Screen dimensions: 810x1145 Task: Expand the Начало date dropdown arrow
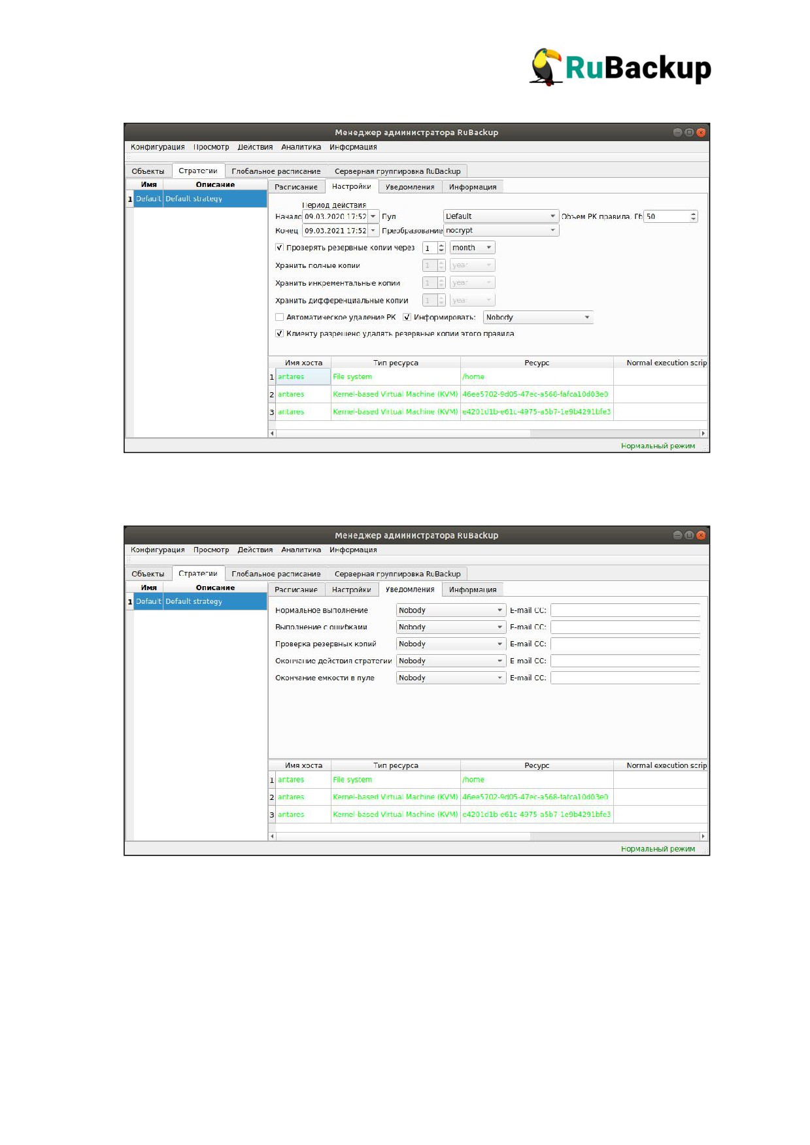click(x=373, y=216)
